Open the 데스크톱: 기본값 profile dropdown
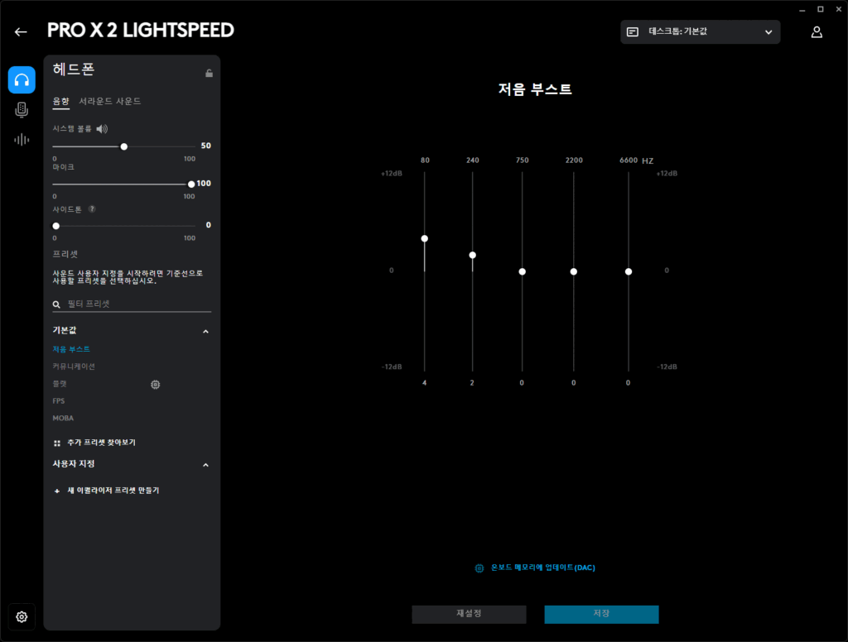 (700, 32)
